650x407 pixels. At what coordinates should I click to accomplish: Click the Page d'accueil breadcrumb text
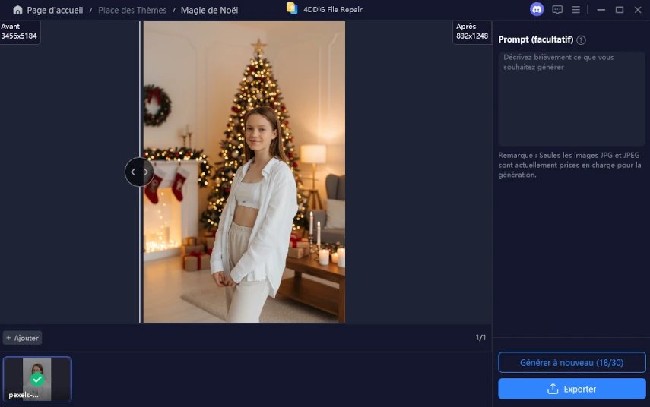[55, 11]
